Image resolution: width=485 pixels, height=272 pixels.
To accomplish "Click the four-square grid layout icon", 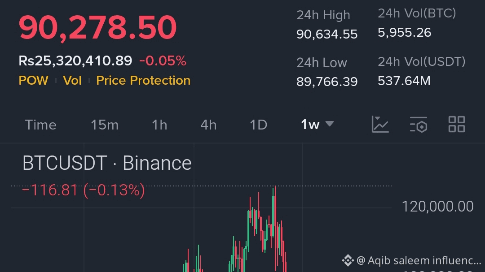I will [x=457, y=124].
